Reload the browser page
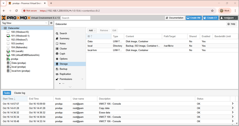Image resolution: width=239 pixels, height=126 pixels. pos(16,11)
